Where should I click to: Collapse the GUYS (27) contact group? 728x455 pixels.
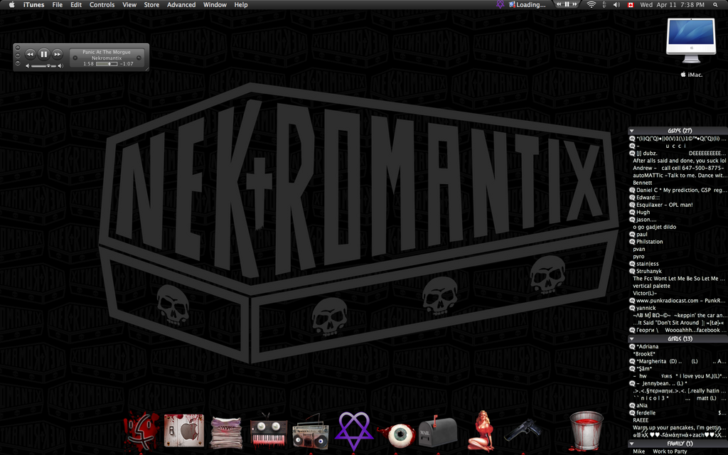(x=632, y=131)
